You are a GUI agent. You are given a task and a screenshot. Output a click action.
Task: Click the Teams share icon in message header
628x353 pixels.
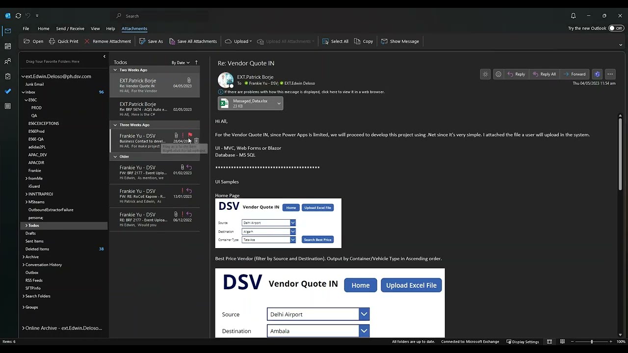(597, 74)
